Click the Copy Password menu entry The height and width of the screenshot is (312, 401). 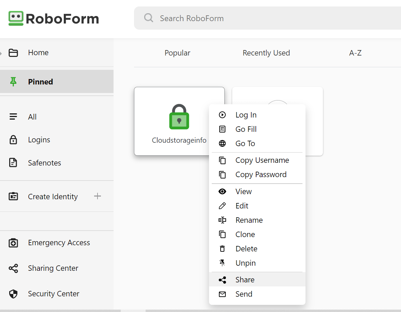[261, 174]
